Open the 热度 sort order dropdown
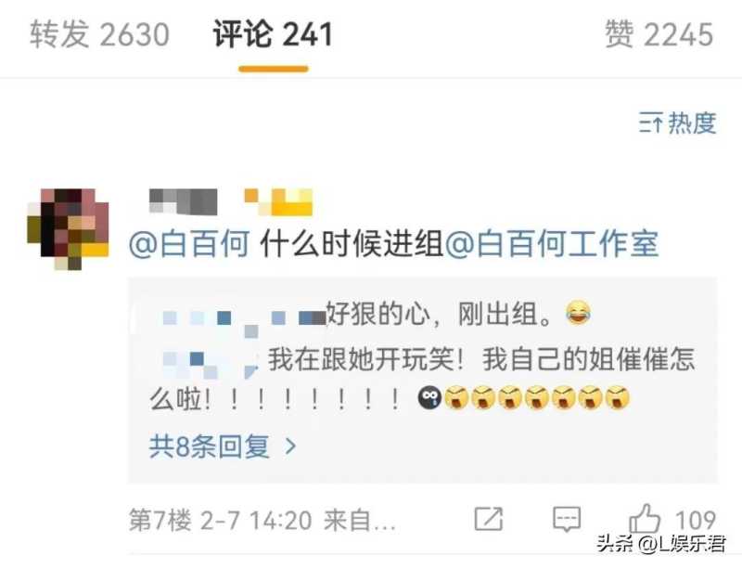Screen dimensions: 742x569 point(677,123)
